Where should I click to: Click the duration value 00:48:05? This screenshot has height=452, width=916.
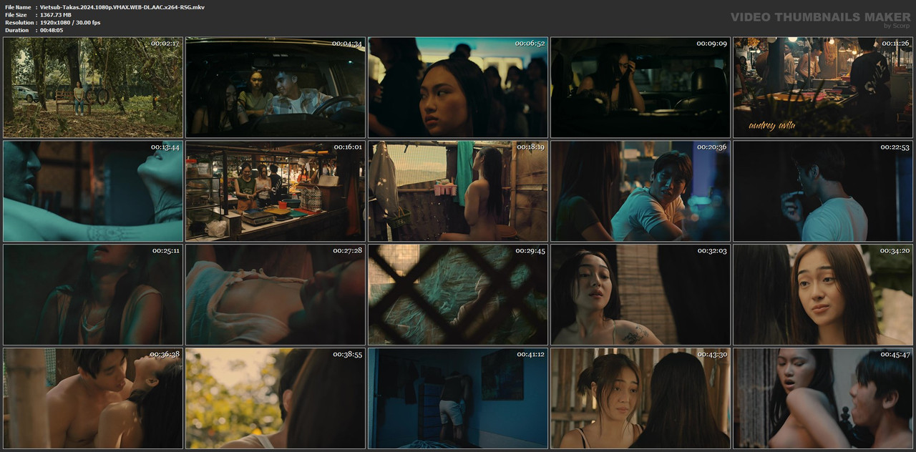pos(52,30)
